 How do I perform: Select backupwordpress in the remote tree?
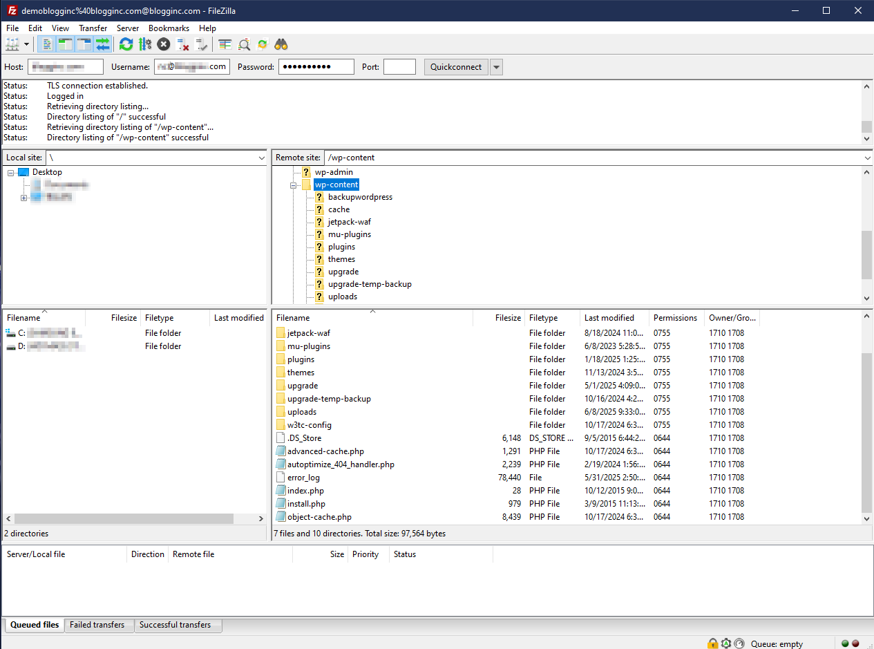360,197
